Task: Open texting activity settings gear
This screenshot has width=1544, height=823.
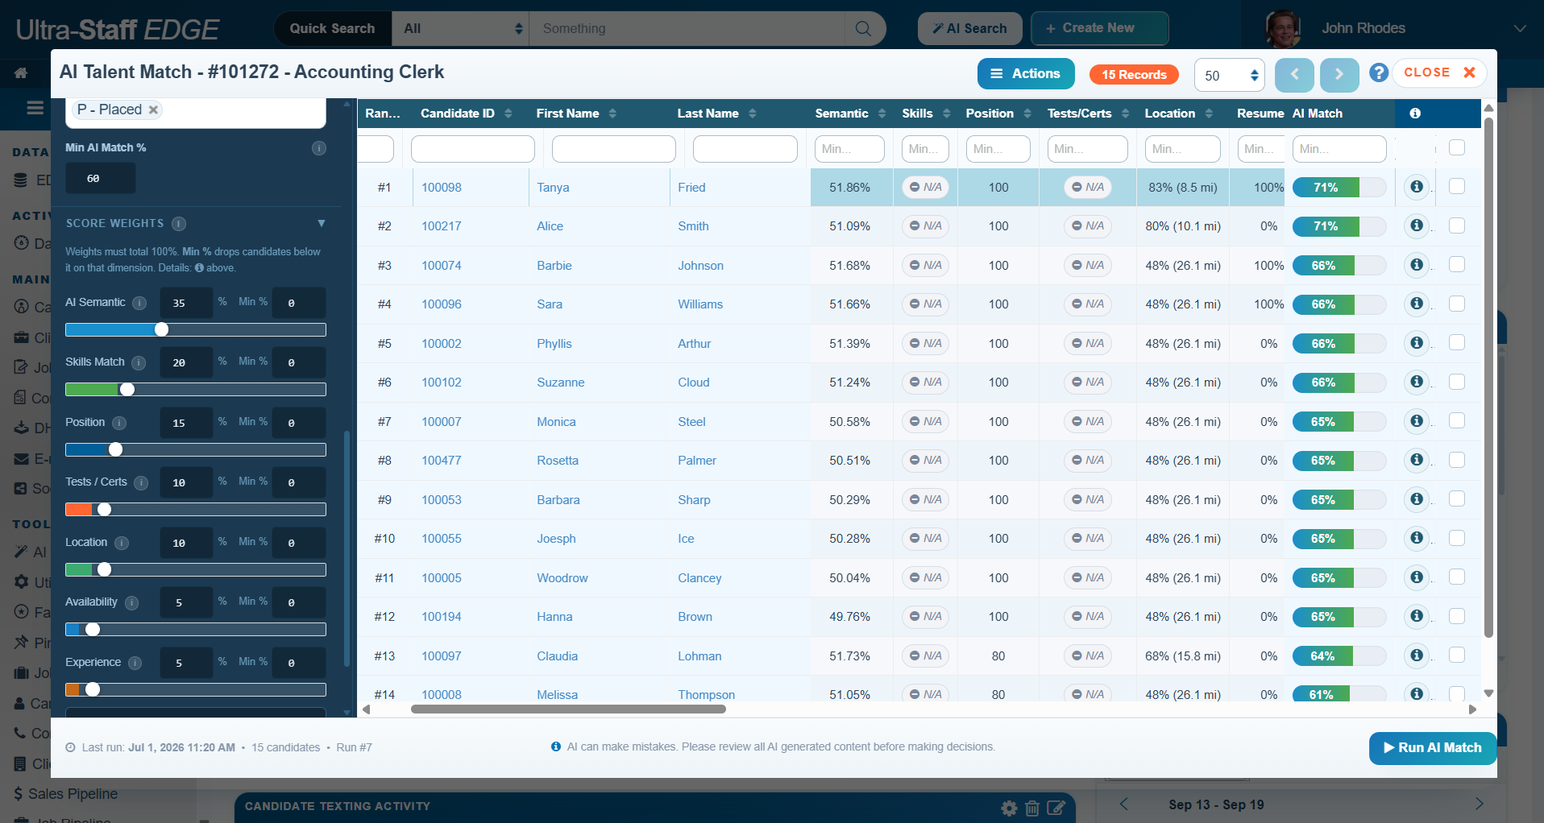Action: 1009,808
